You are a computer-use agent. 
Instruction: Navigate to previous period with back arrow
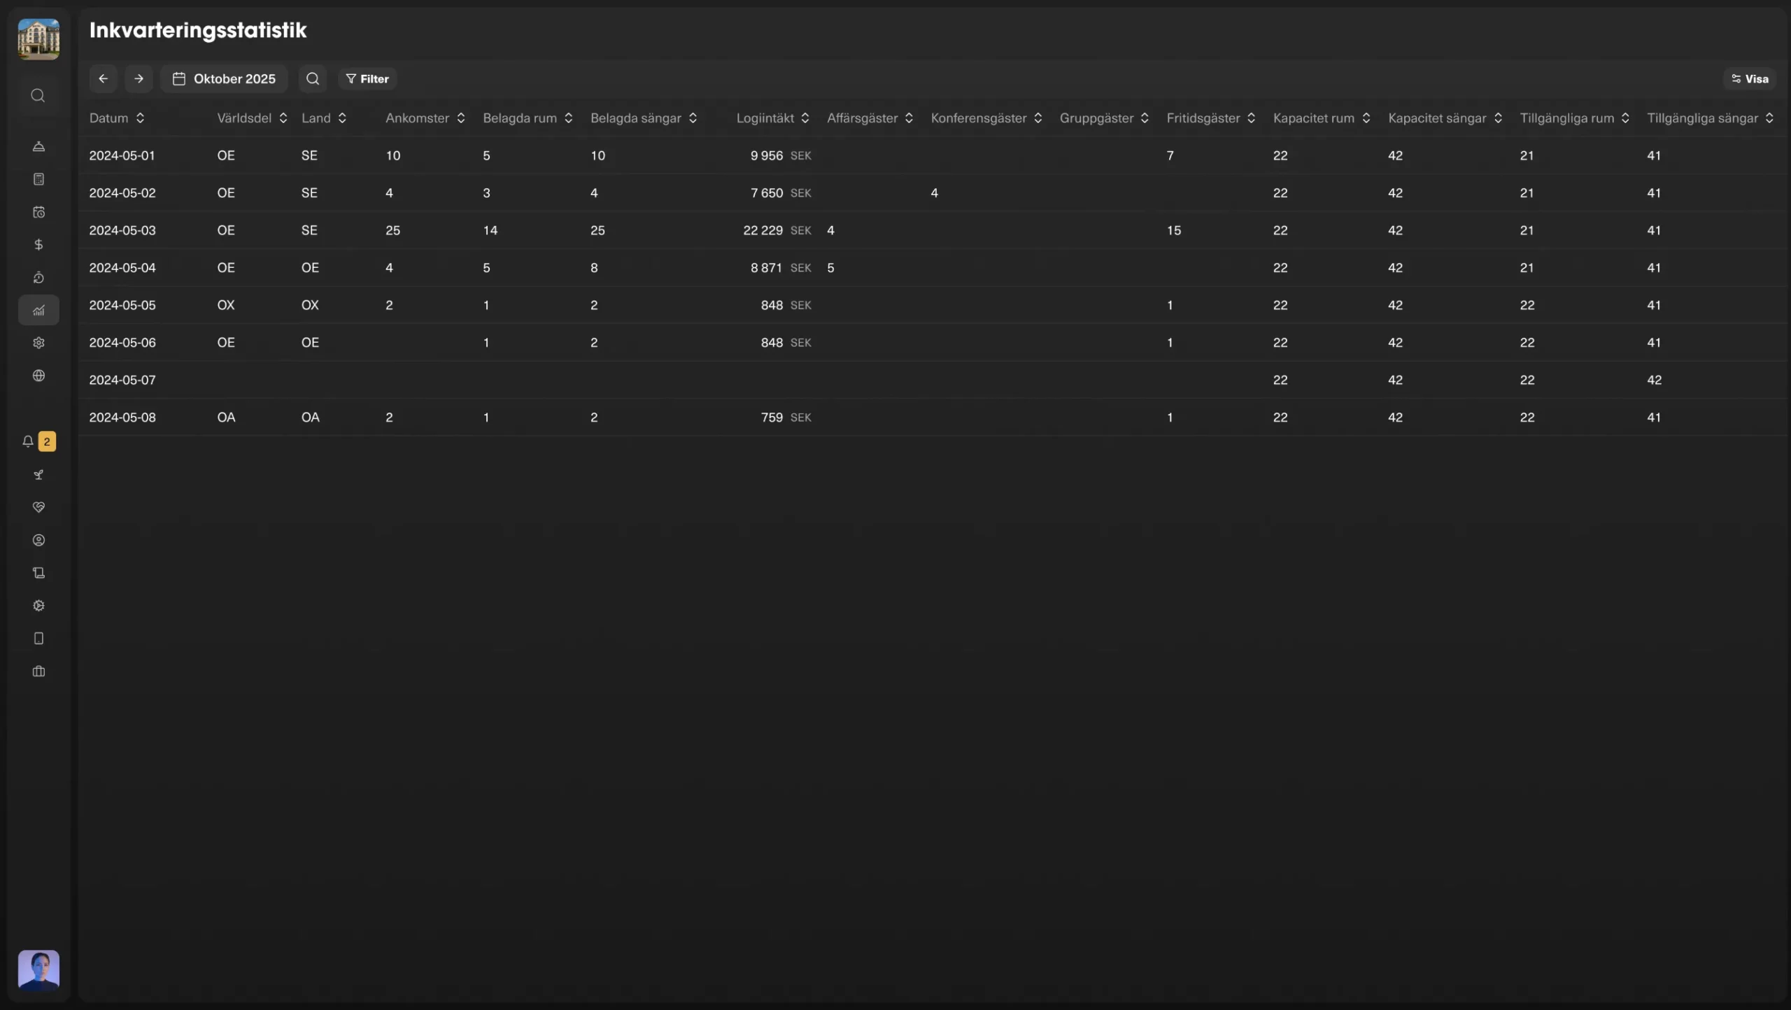103,78
